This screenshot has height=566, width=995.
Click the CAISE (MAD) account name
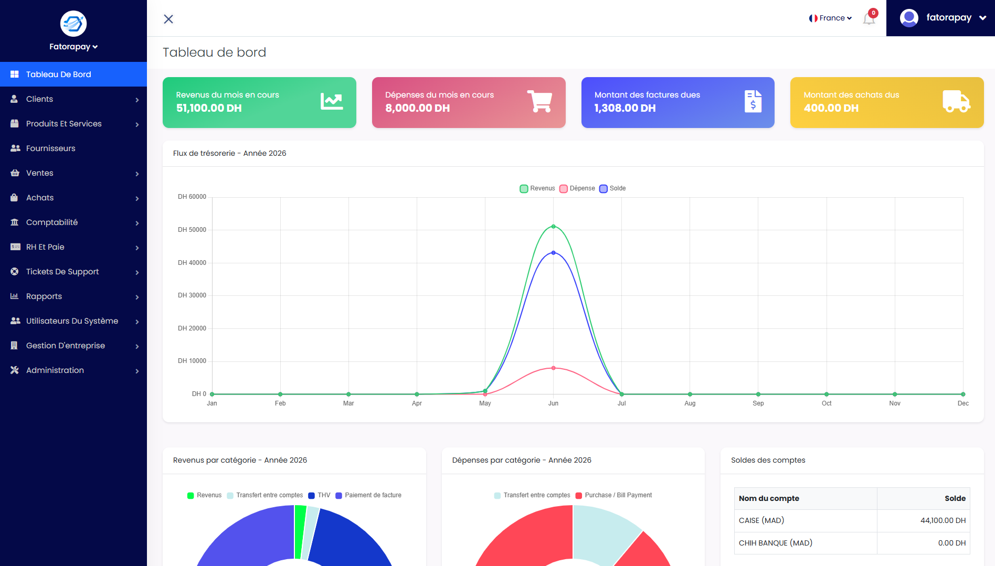[761, 520]
